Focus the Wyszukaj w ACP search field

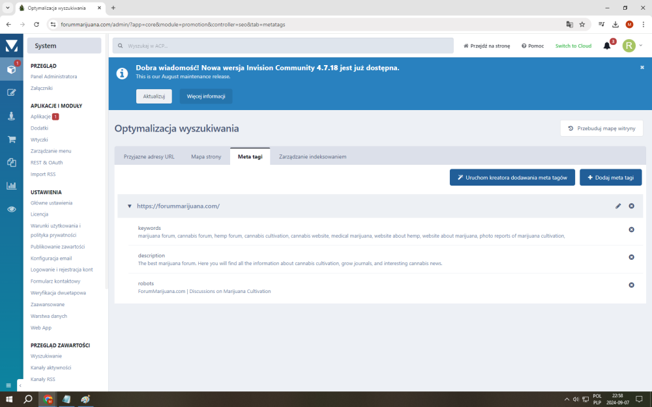(x=283, y=46)
